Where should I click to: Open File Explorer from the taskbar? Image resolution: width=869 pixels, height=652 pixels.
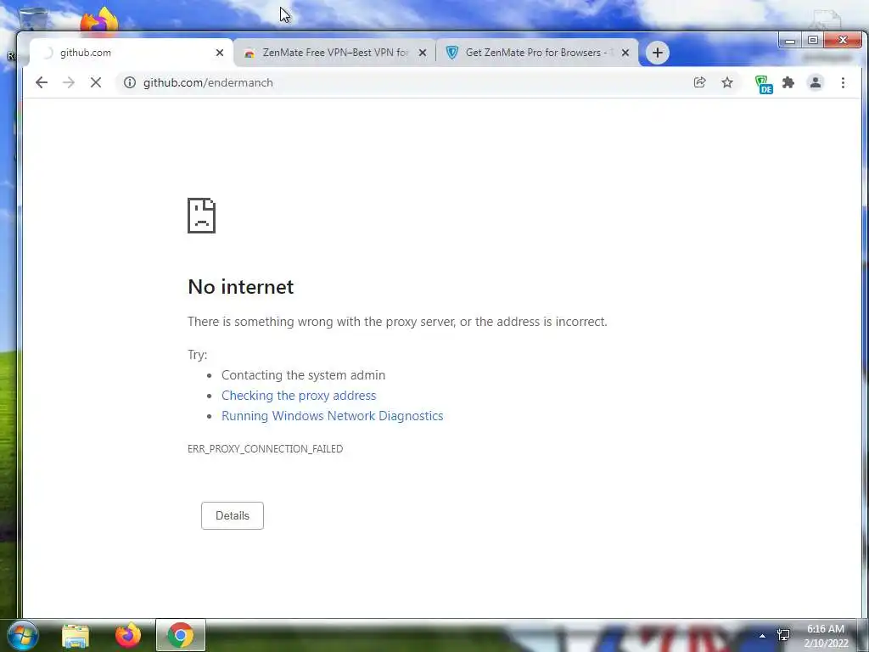point(76,635)
